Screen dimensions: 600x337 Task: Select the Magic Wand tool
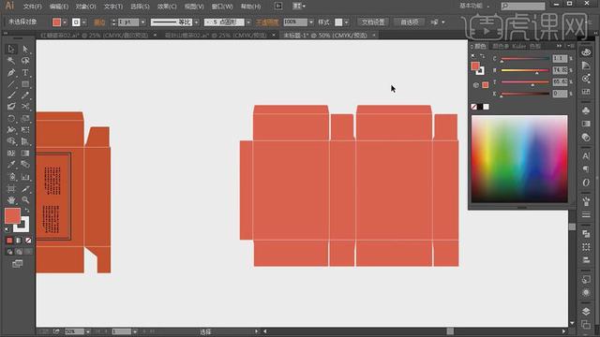(x=11, y=60)
